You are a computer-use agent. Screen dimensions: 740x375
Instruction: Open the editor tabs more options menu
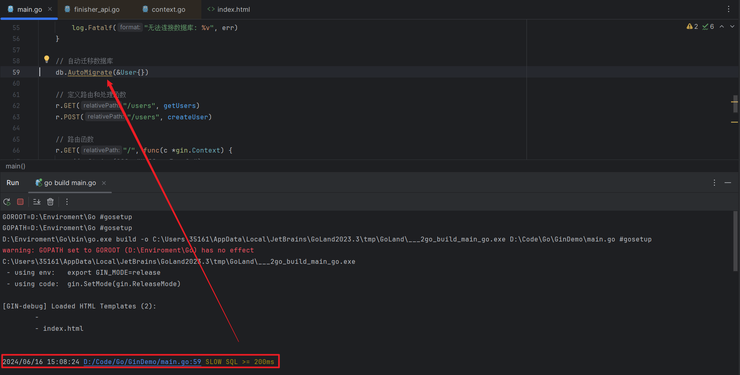[x=729, y=9]
